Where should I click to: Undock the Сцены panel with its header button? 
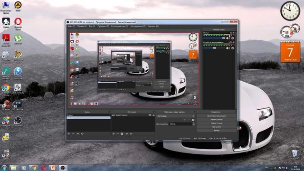[x=109, y=112]
